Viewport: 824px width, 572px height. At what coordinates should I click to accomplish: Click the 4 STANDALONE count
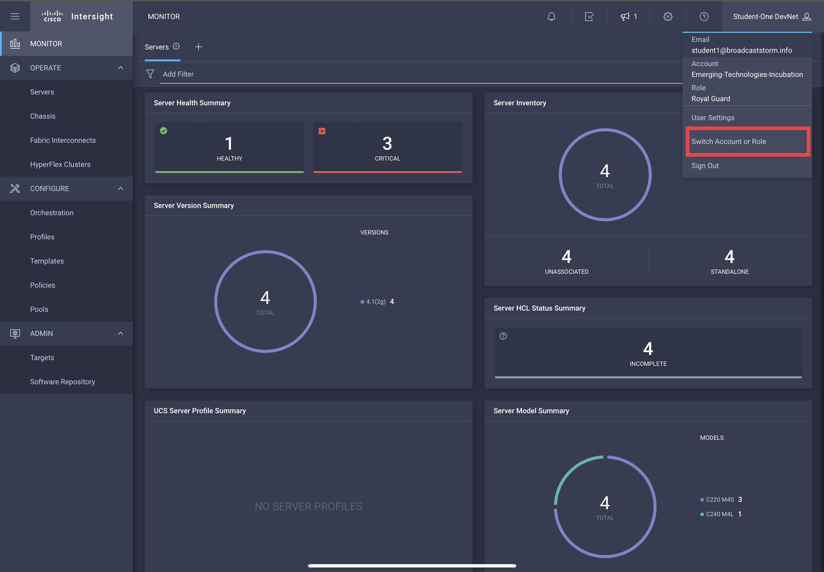point(730,261)
